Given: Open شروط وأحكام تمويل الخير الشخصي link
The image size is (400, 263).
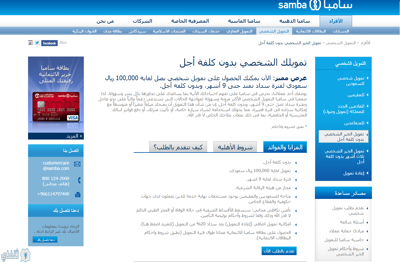Looking at the screenshot, I should [346, 251].
